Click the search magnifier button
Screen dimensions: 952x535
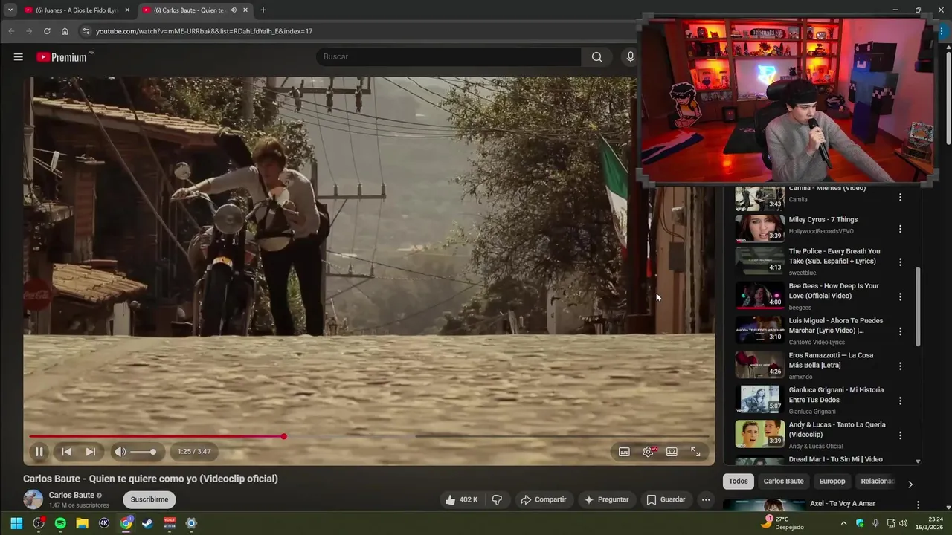point(596,57)
